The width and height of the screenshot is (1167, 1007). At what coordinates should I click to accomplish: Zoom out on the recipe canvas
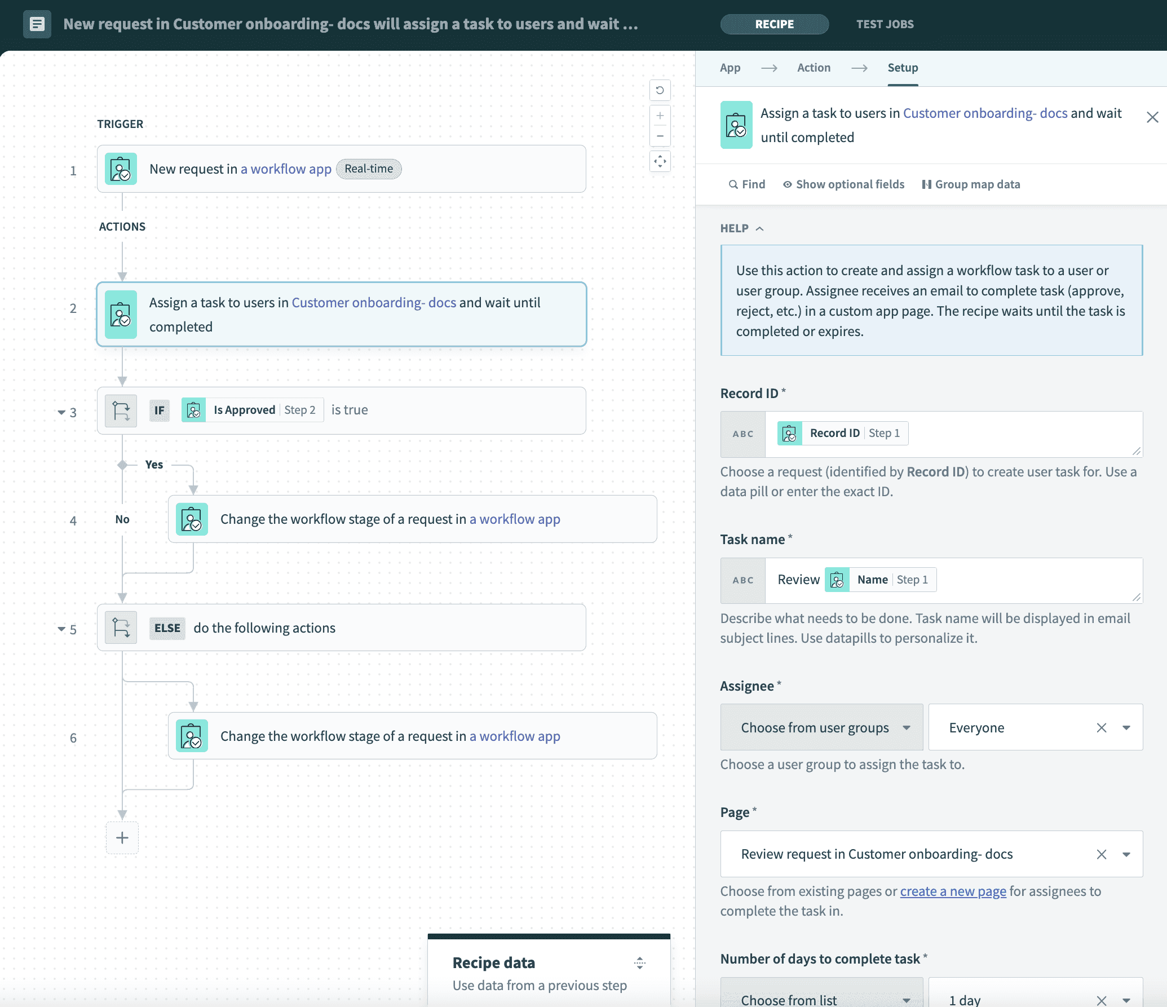coord(660,136)
